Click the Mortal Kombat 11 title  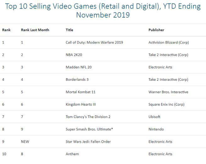[81, 92]
